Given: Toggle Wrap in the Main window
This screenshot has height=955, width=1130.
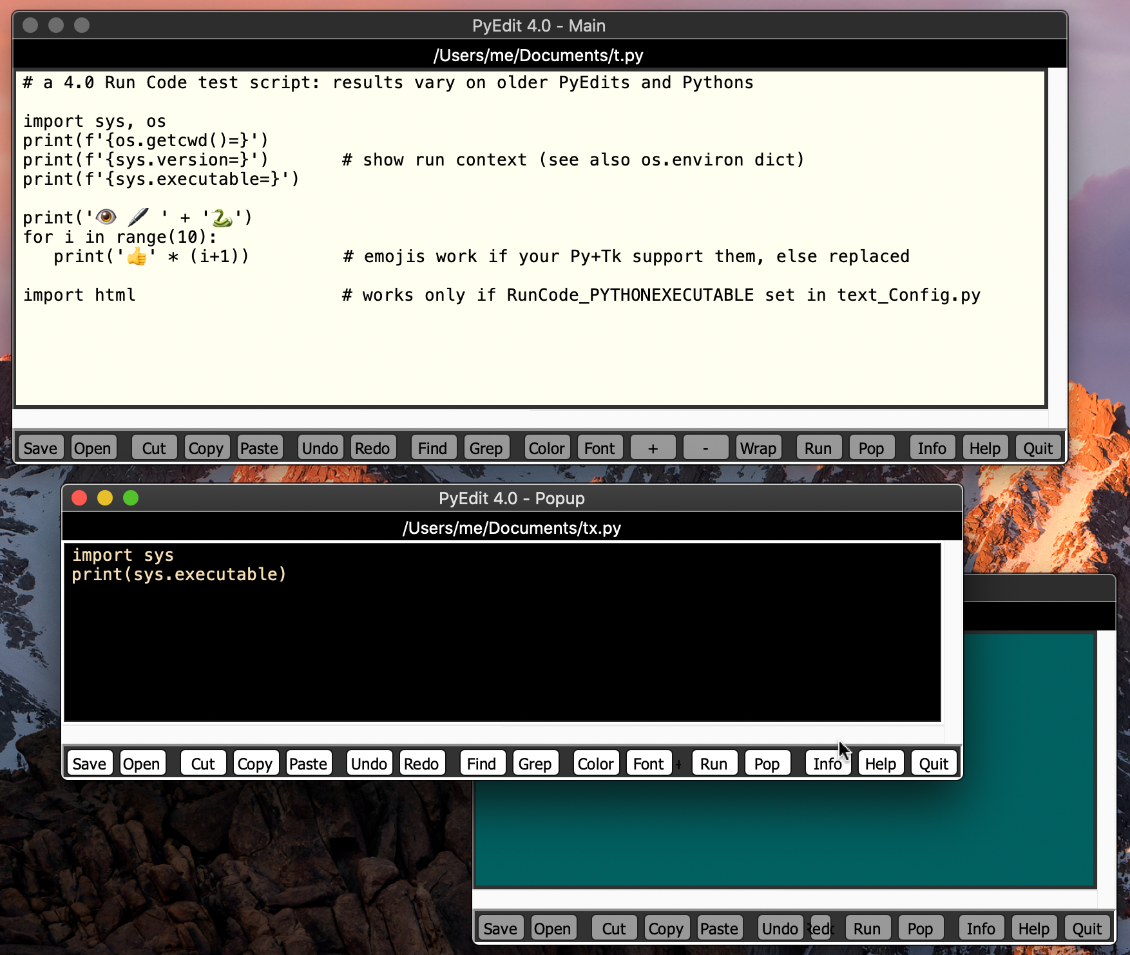Looking at the screenshot, I should (x=758, y=448).
